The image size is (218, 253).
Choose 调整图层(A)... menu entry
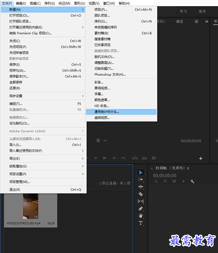click(121, 63)
